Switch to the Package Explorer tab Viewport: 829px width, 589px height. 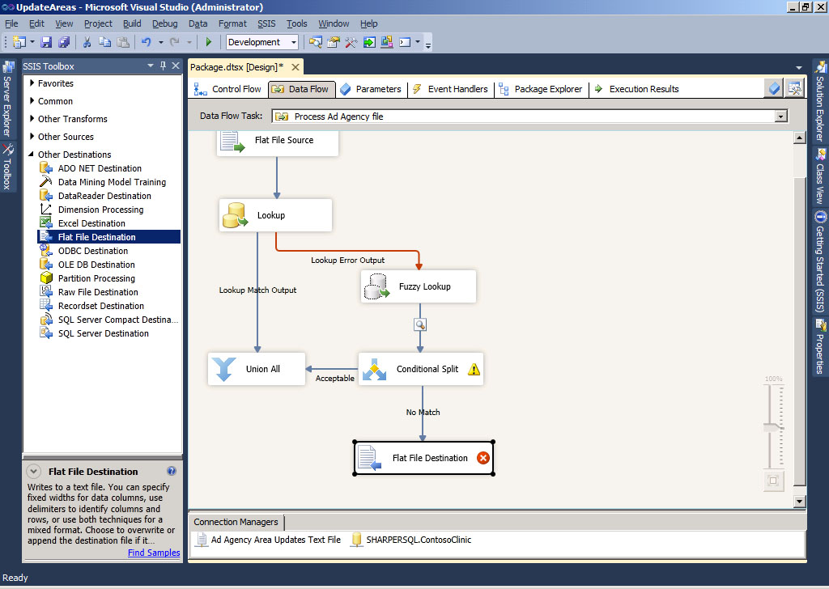click(541, 89)
